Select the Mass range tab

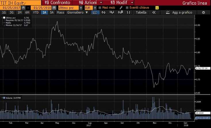60,12
